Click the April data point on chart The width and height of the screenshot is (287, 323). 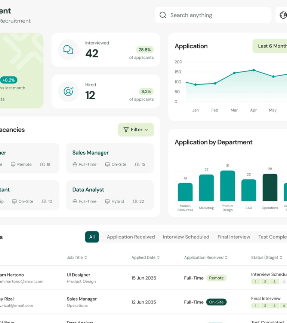pyautogui.click(x=254, y=70)
